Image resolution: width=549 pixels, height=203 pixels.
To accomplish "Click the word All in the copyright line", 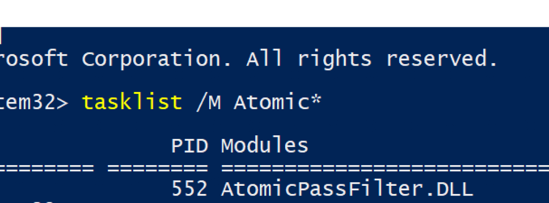I will pyautogui.click(x=264, y=60).
